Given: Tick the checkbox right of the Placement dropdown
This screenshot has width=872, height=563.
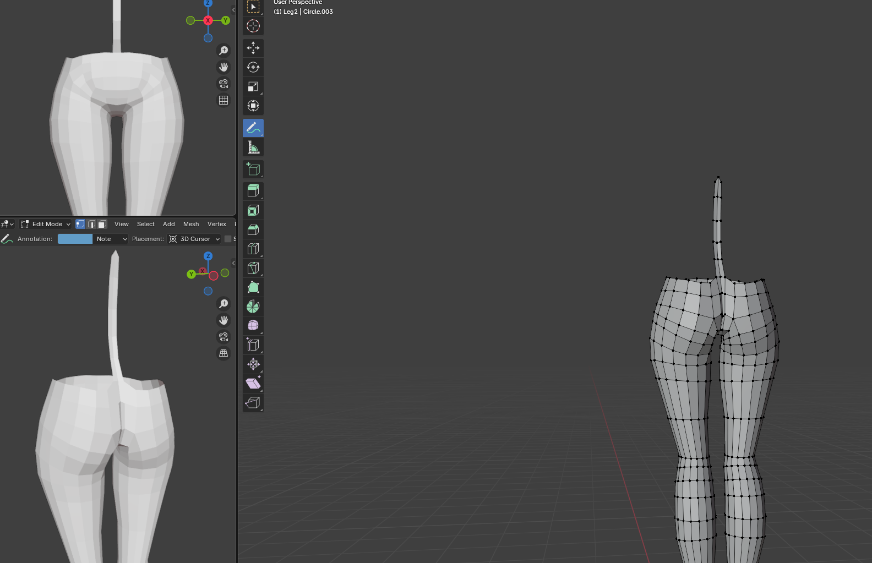Looking at the screenshot, I should coord(228,239).
